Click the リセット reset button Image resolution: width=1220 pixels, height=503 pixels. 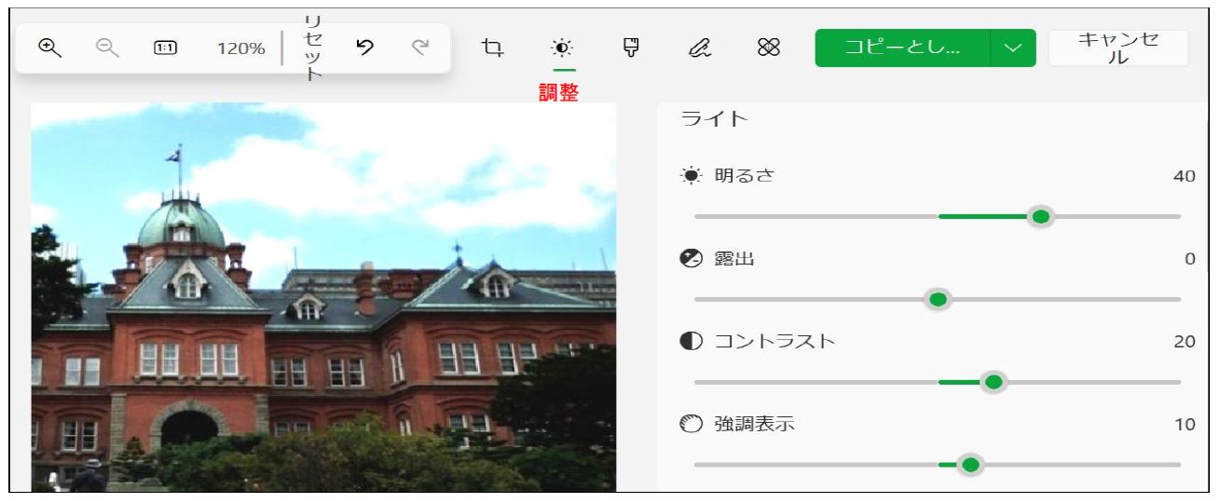click(x=314, y=47)
